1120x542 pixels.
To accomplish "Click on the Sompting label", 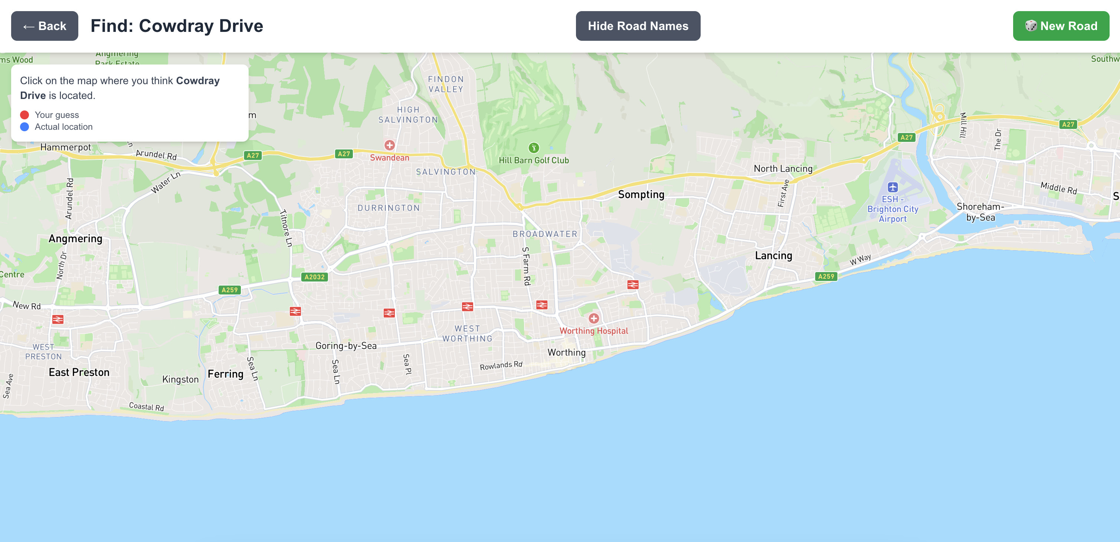I will point(641,195).
